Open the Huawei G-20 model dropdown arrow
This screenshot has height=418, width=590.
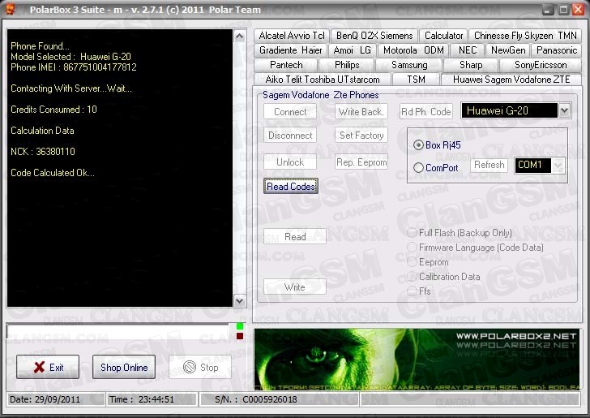pos(564,111)
